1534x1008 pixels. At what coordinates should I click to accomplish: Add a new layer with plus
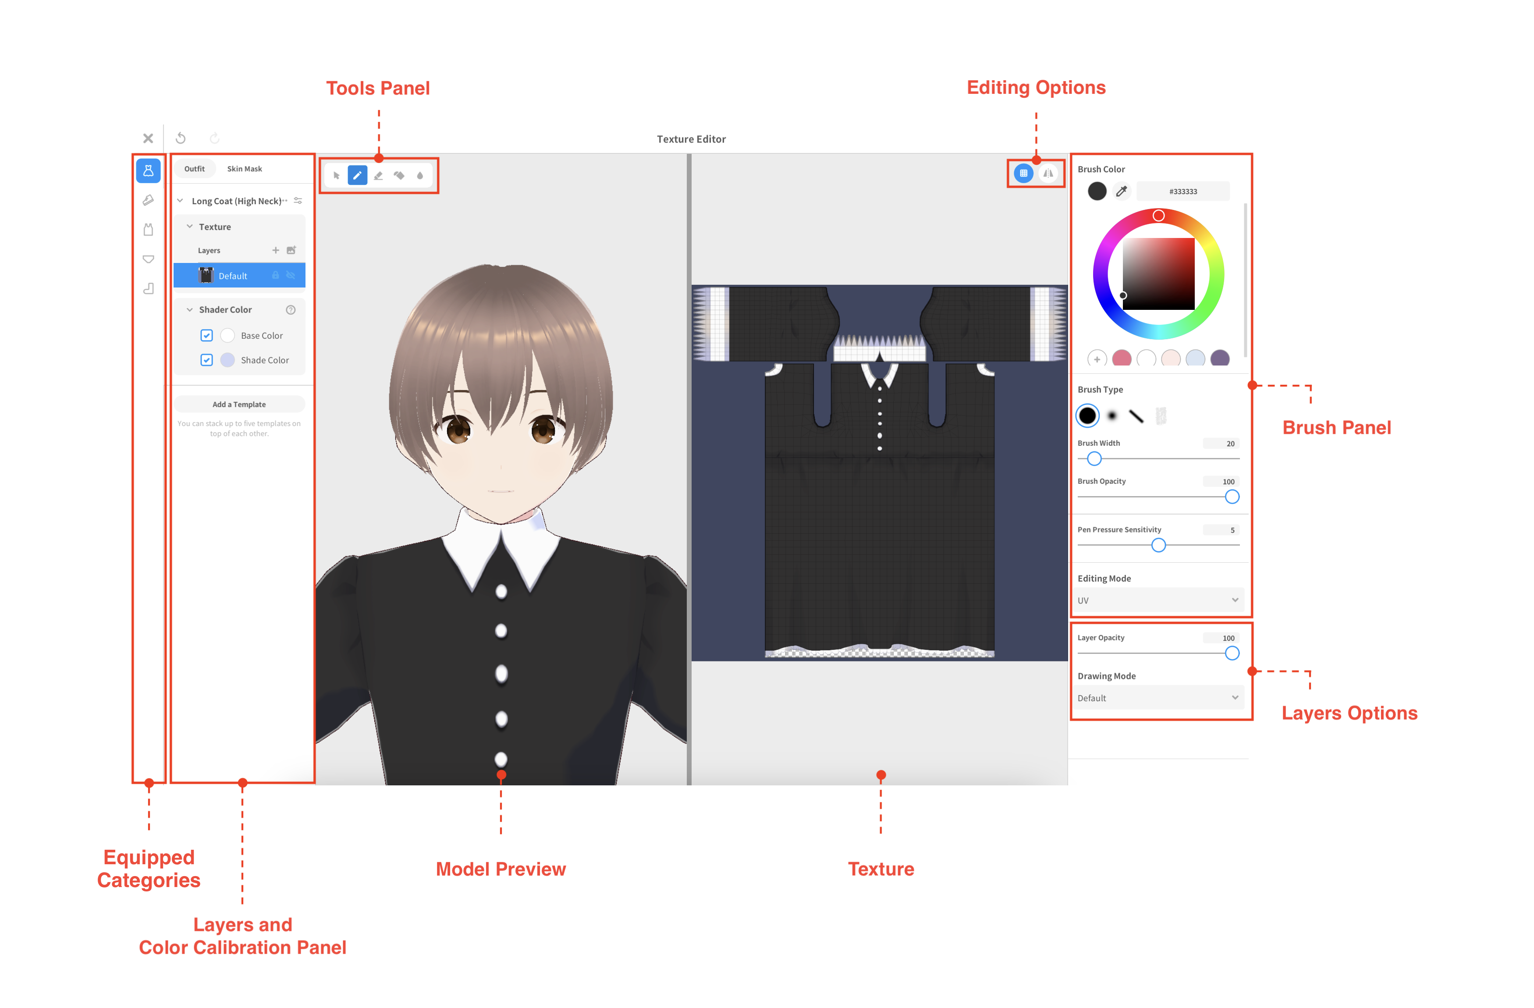pyautogui.click(x=276, y=250)
